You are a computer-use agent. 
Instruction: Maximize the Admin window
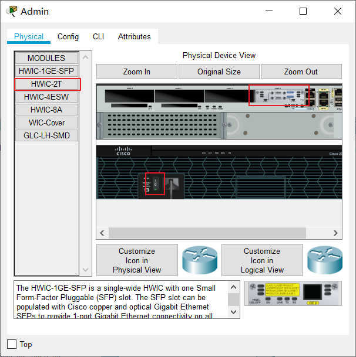[303, 11]
